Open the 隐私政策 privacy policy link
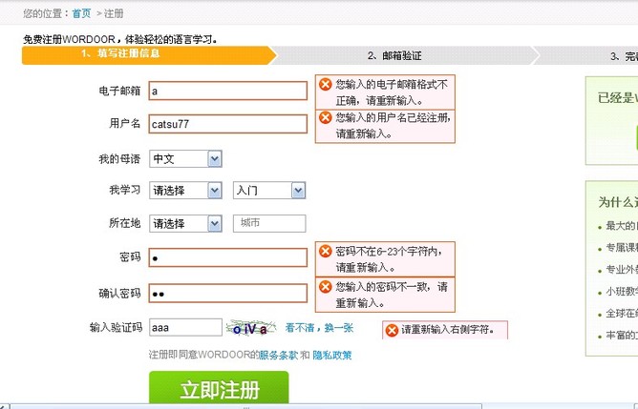638x409 pixels. pos(332,355)
